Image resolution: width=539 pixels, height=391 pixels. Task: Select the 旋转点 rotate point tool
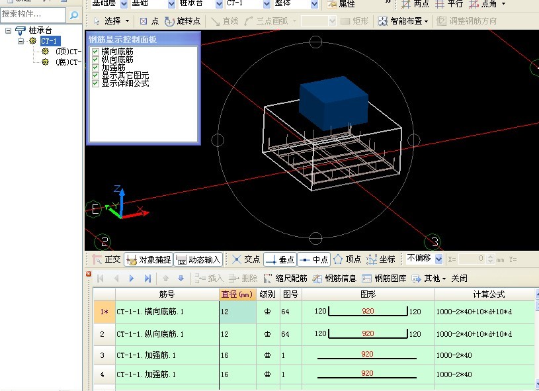[183, 21]
